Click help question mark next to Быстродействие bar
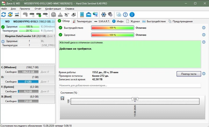Screen dimensions: 209x127 click(204, 28)
